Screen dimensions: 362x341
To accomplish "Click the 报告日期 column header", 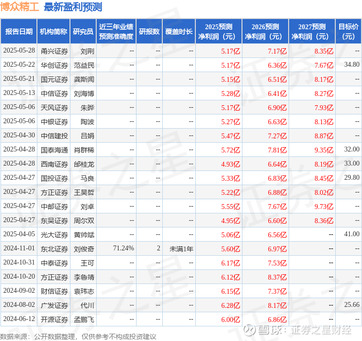I will pyautogui.click(x=18, y=32).
